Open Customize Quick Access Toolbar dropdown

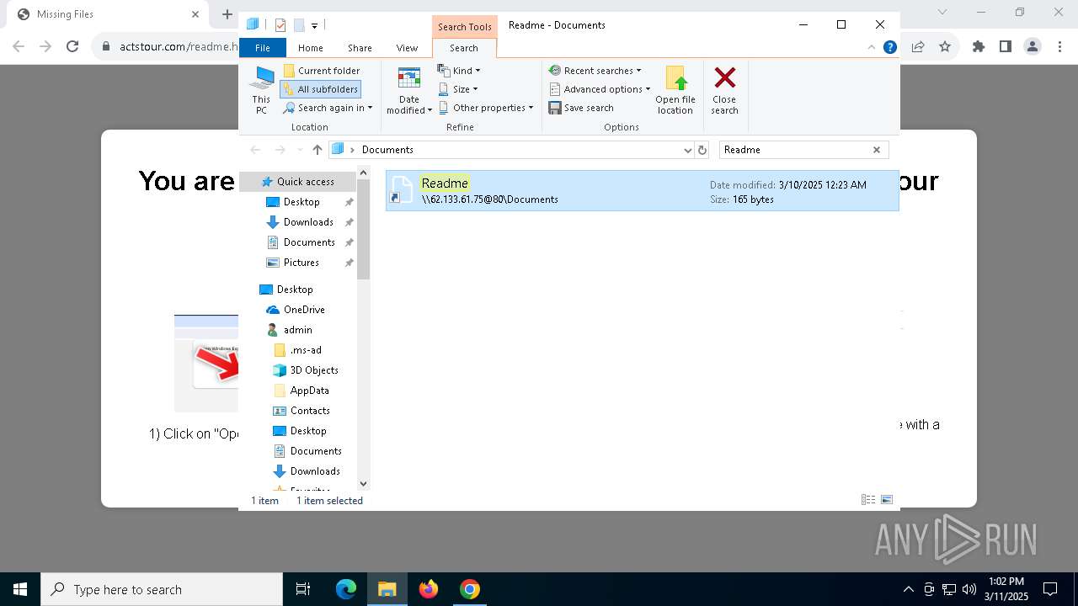point(314,26)
